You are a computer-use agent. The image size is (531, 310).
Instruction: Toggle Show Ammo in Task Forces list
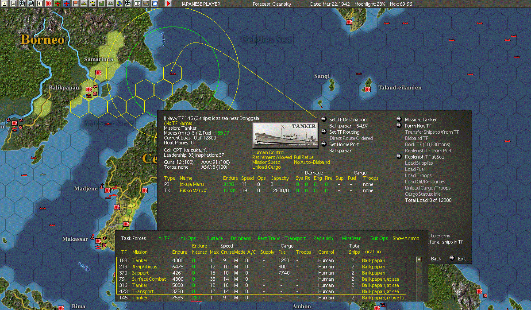[x=406, y=238]
